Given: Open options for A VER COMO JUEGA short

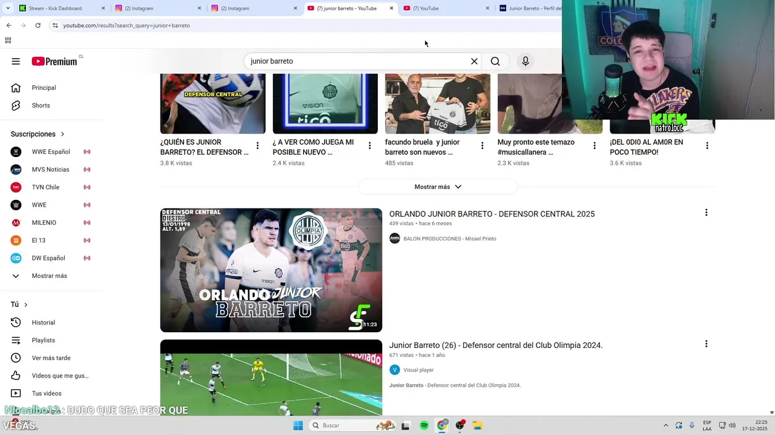Looking at the screenshot, I should 370,146.
